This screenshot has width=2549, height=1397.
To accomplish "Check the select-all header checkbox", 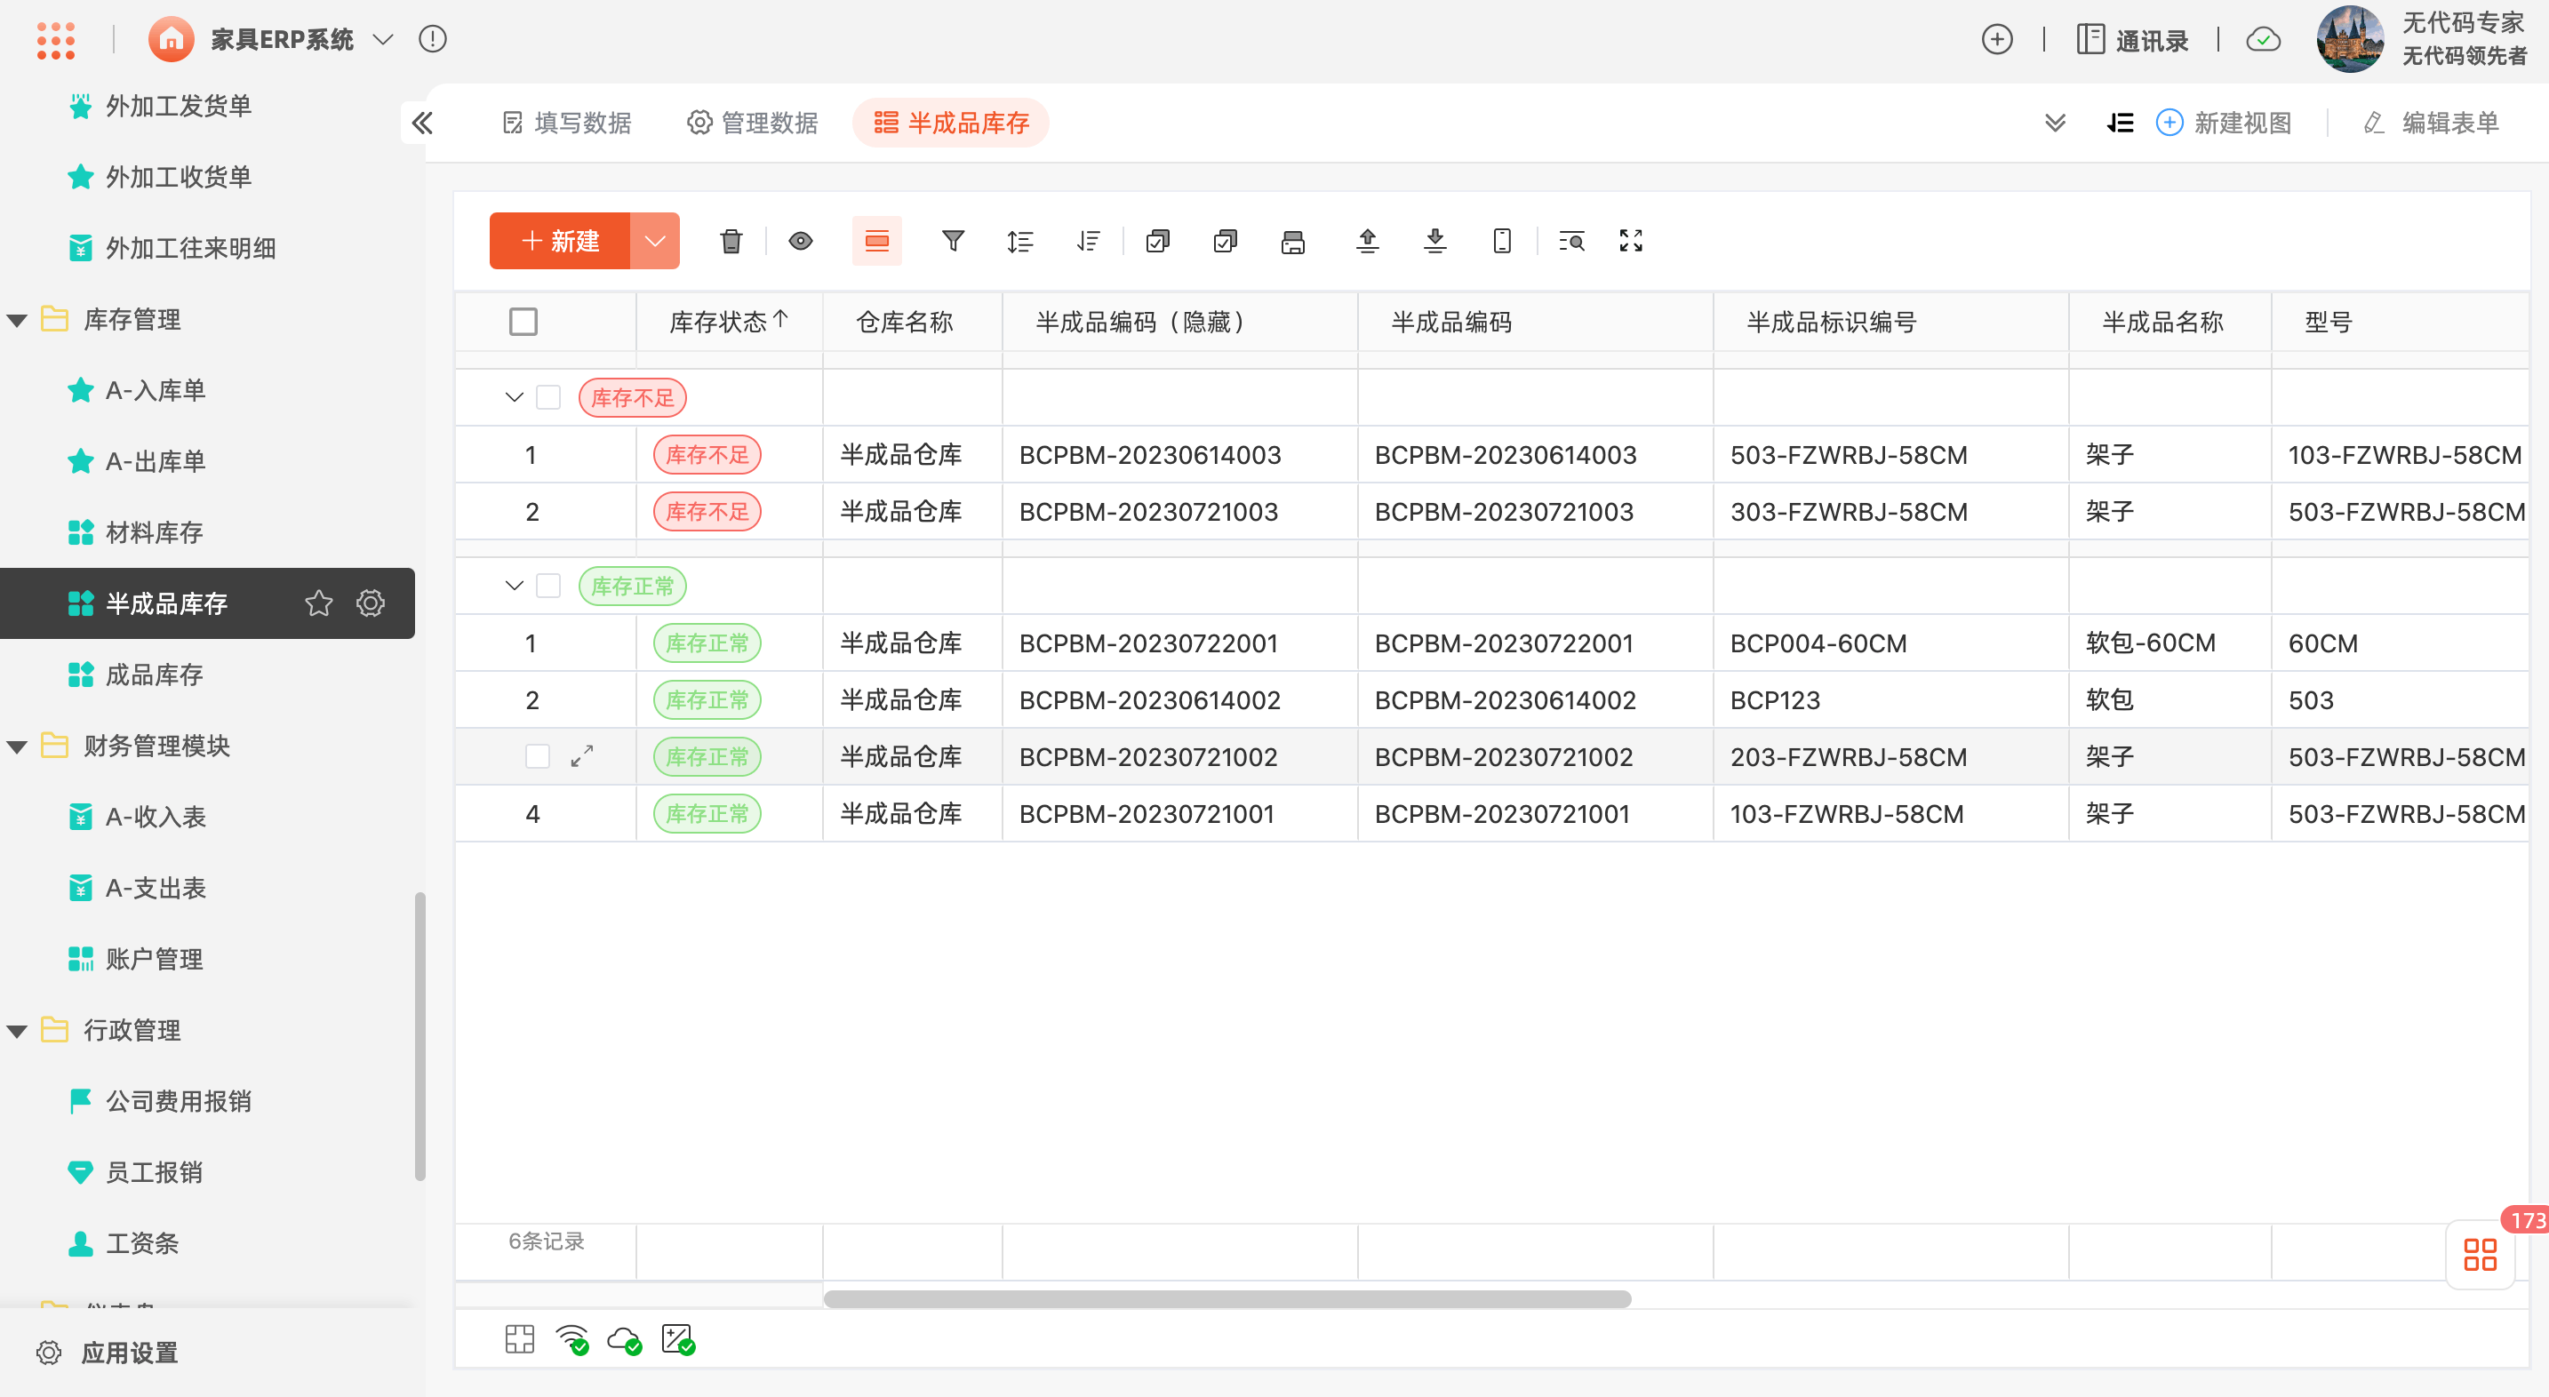I will (x=523, y=322).
